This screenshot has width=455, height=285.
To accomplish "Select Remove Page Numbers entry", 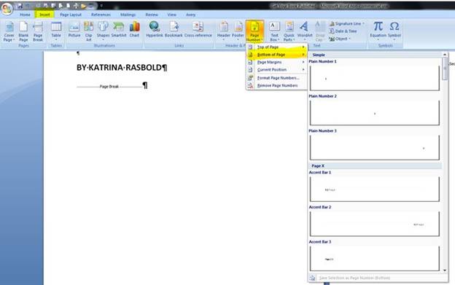I will [x=276, y=85].
